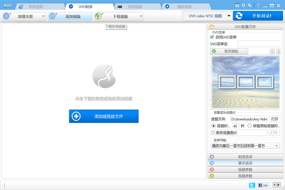Viewport: 285px width, 190px height.
Task: Click the 更改模板 green pencil icon
Action: 214,51
